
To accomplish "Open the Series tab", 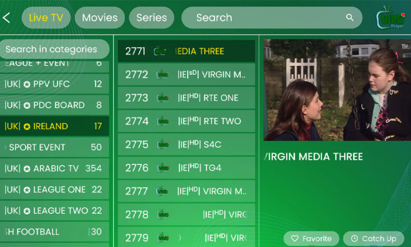I will 151,18.
